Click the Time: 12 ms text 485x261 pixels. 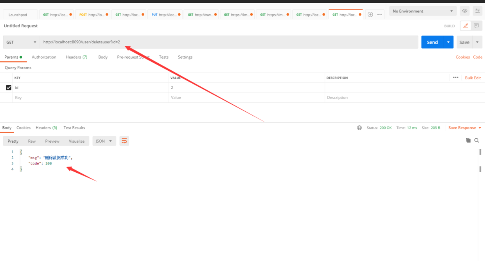pos(406,128)
